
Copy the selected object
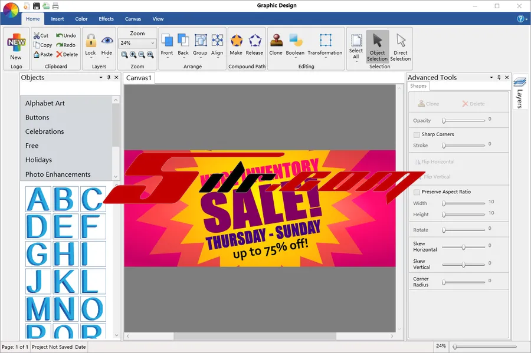tap(42, 45)
